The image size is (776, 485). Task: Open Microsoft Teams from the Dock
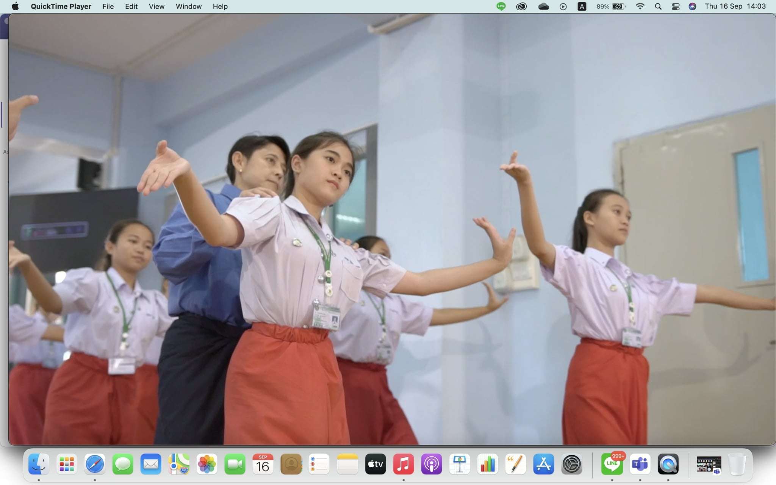[x=640, y=464]
